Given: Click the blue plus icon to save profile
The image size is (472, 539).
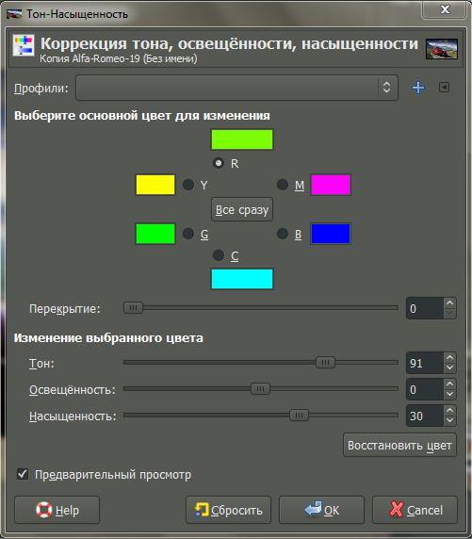Looking at the screenshot, I should [418, 88].
